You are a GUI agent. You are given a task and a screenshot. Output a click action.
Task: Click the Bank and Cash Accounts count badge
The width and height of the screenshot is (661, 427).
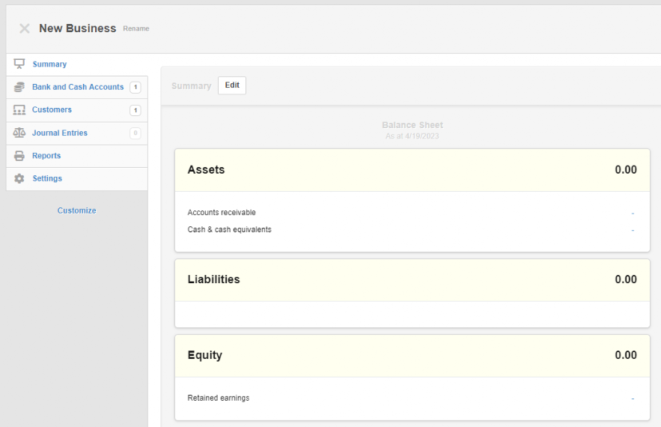click(x=135, y=87)
